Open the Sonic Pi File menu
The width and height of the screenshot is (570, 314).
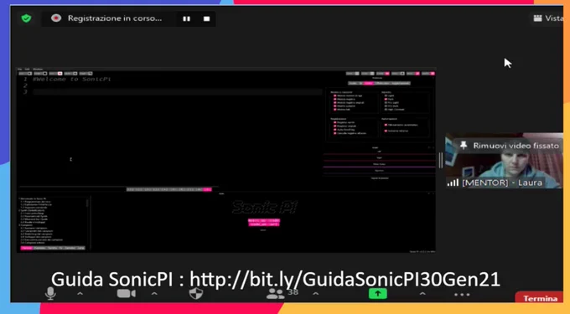click(x=19, y=69)
